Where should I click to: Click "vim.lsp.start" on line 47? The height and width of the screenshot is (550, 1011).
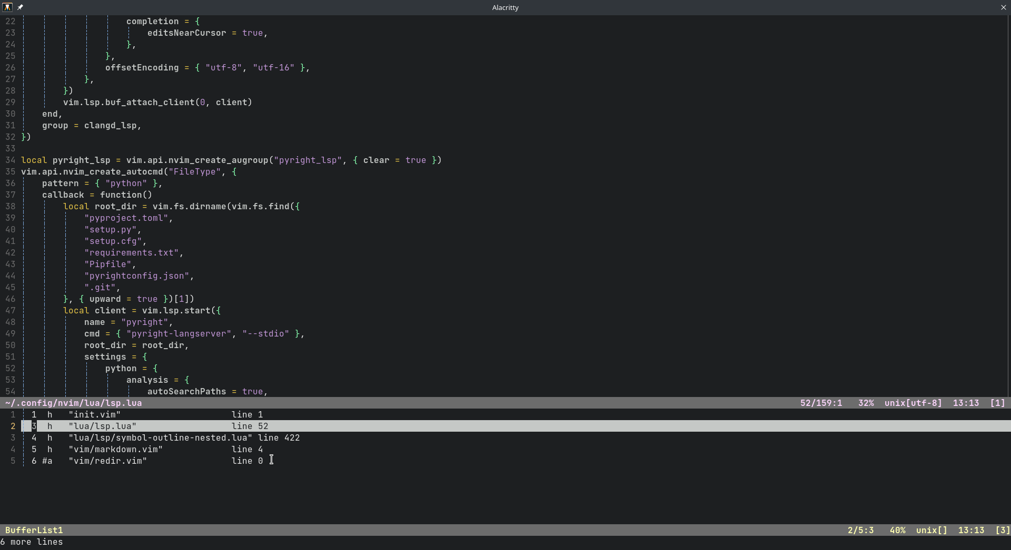pyautogui.click(x=176, y=310)
